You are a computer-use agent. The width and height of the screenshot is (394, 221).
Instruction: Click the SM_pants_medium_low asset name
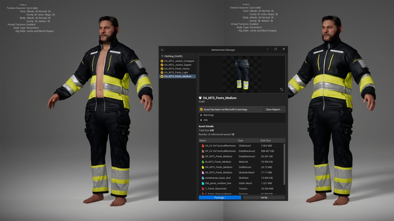pyautogui.click(x=218, y=183)
